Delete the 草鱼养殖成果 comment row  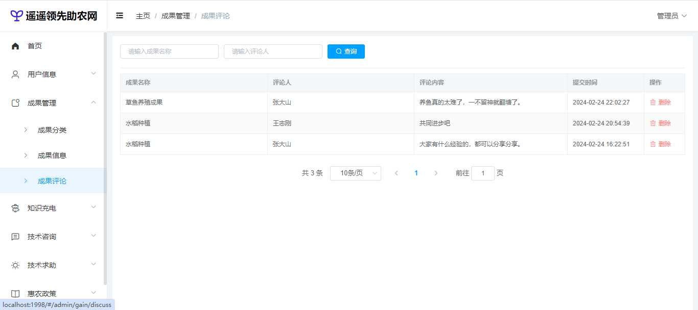660,102
